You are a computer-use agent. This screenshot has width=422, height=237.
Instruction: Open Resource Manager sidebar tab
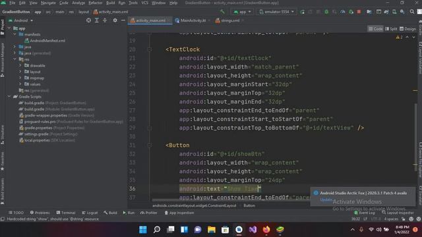pos(3,60)
